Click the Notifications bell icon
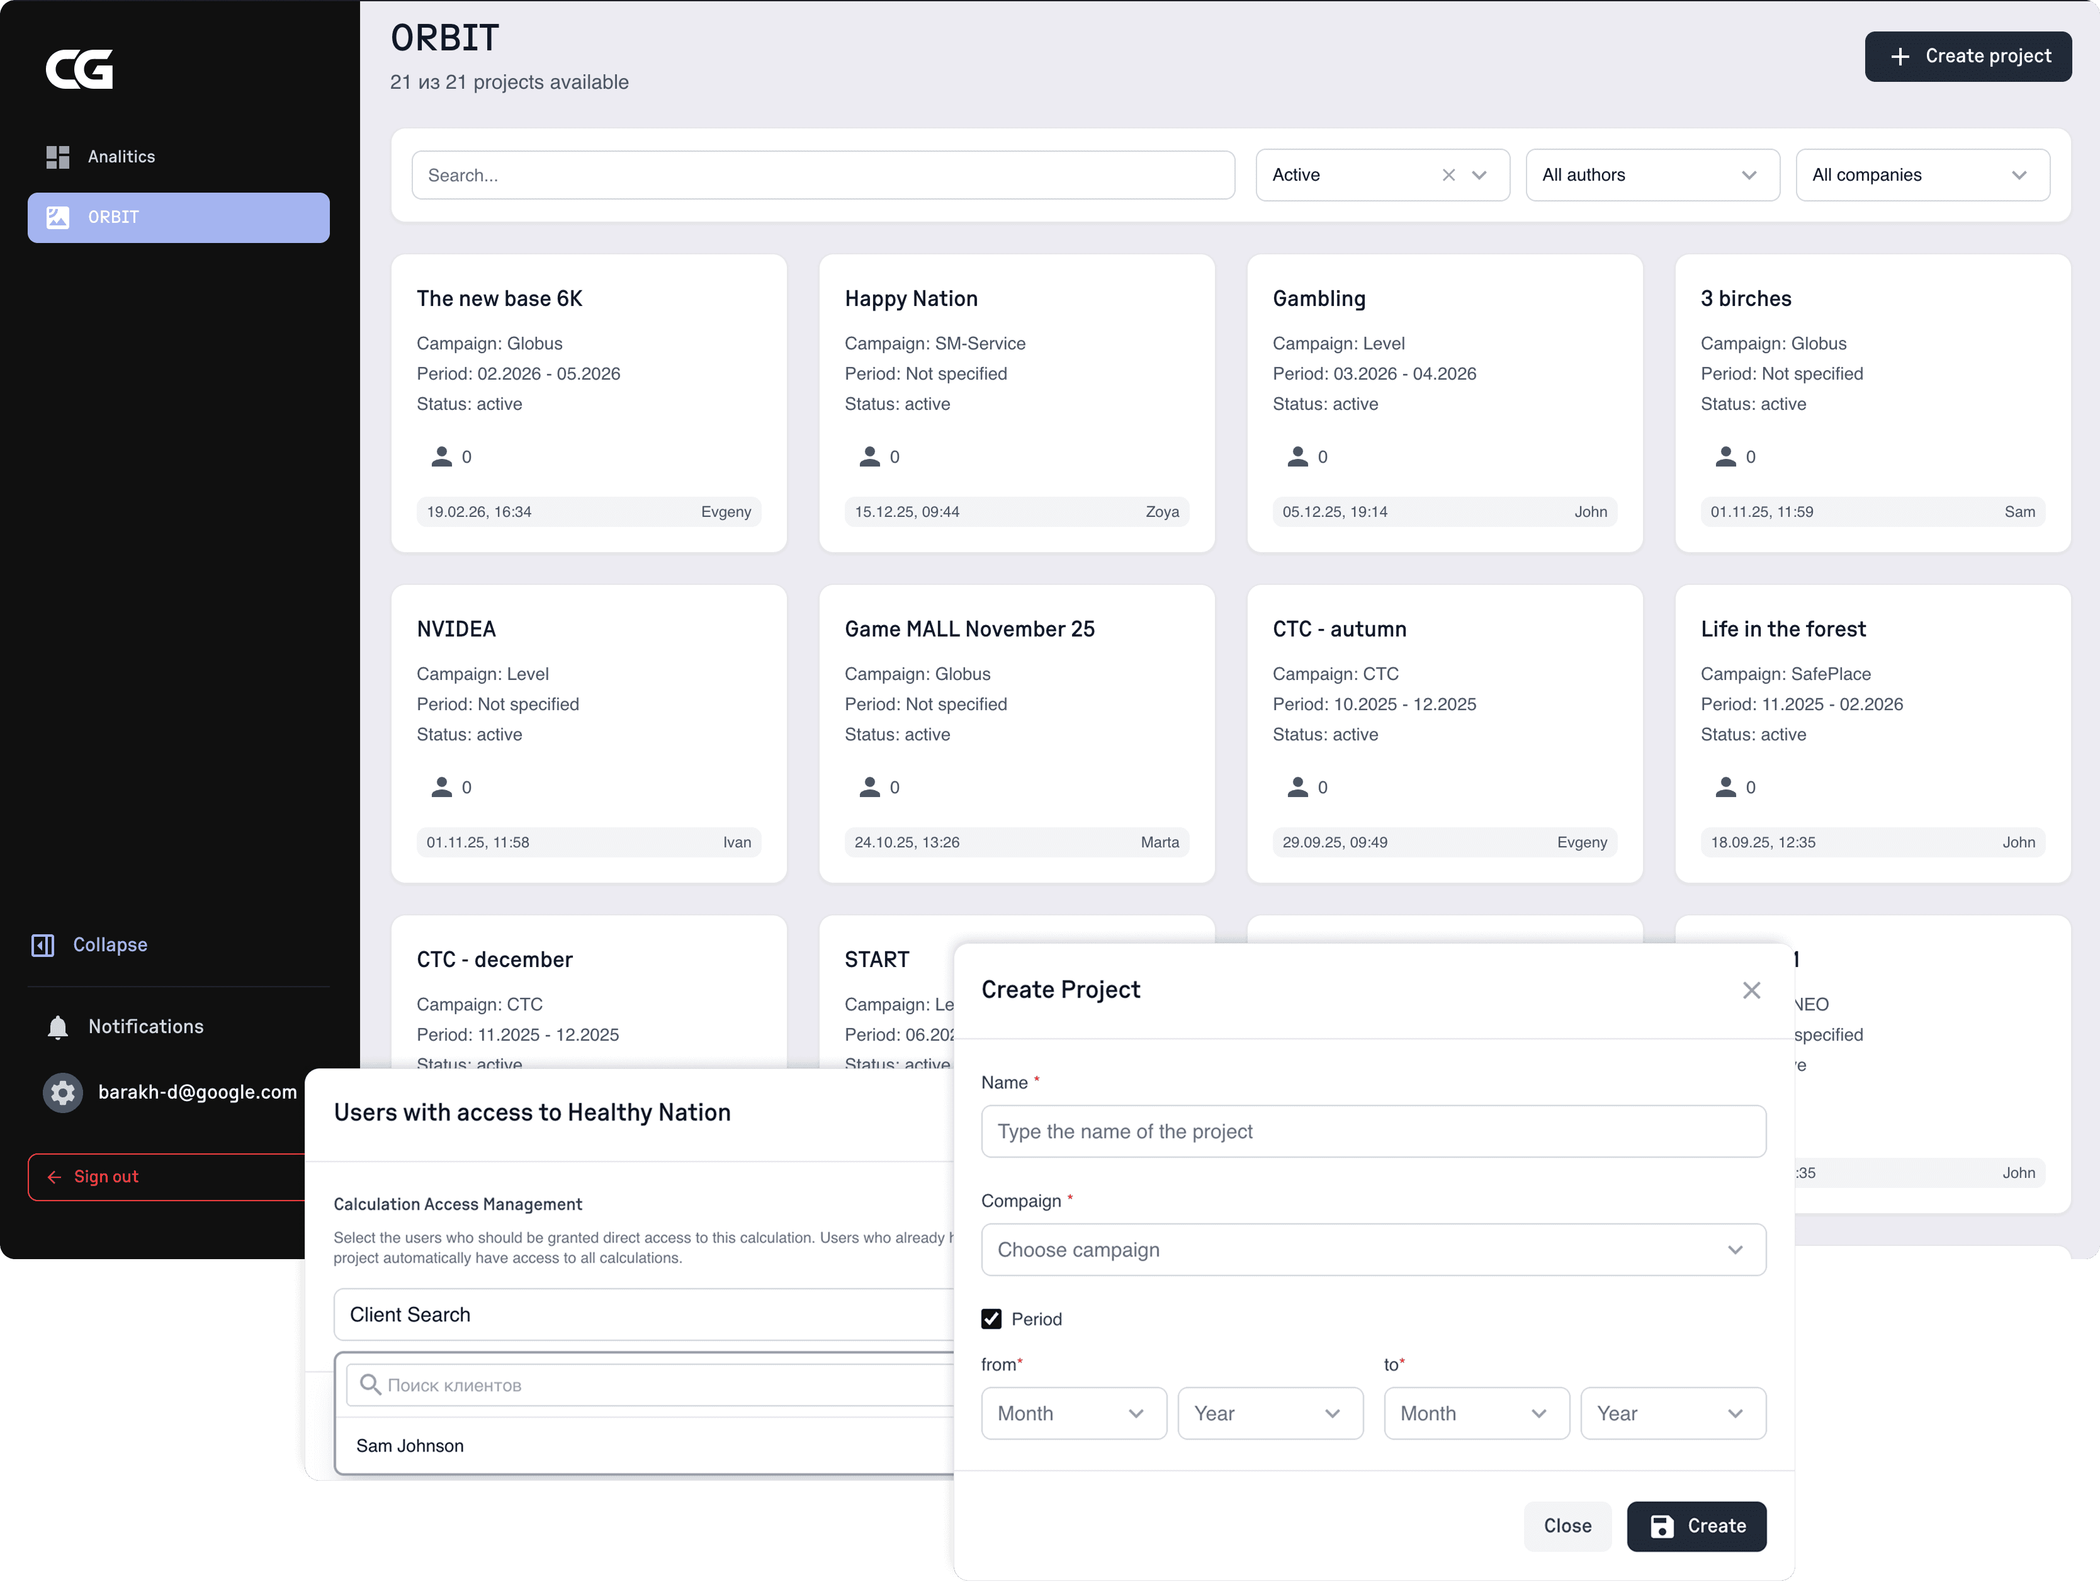Image resolution: width=2100 pixels, height=1584 pixels. 58,1027
